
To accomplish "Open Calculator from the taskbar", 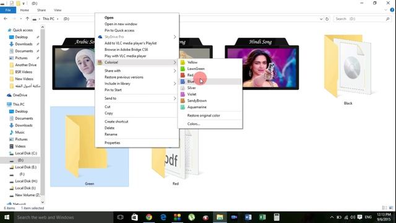I will point(277,217).
